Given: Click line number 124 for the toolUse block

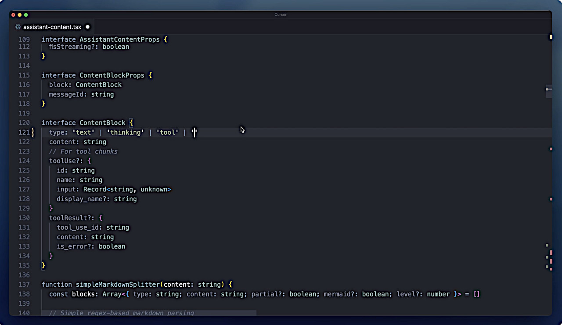Looking at the screenshot, I should click(24, 161).
